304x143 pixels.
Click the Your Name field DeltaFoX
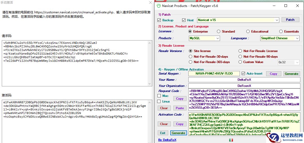point(244,80)
